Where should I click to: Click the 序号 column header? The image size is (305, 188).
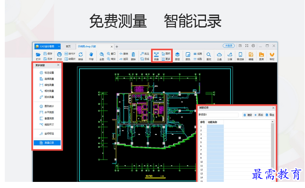point(202,122)
